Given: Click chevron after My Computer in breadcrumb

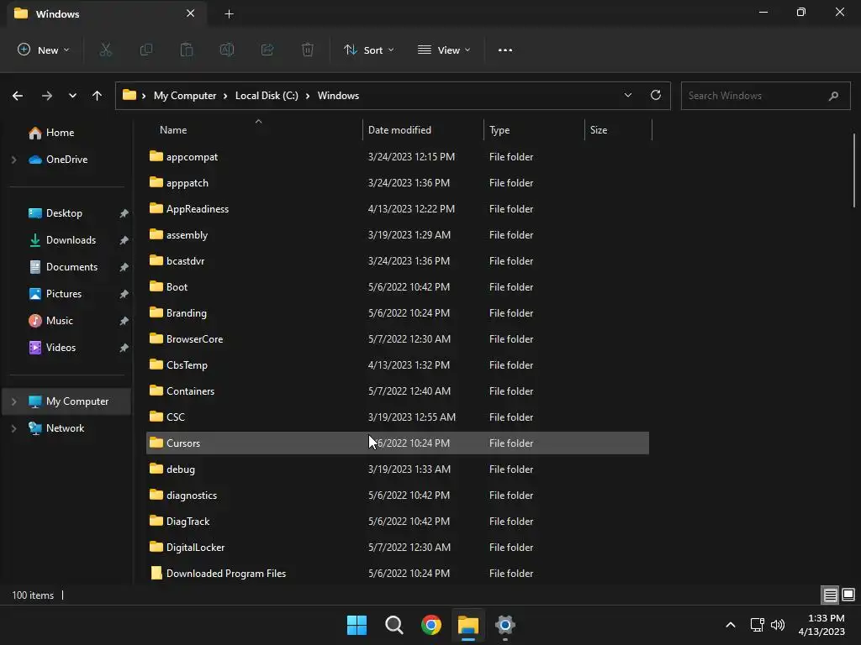Looking at the screenshot, I should [225, 96].
